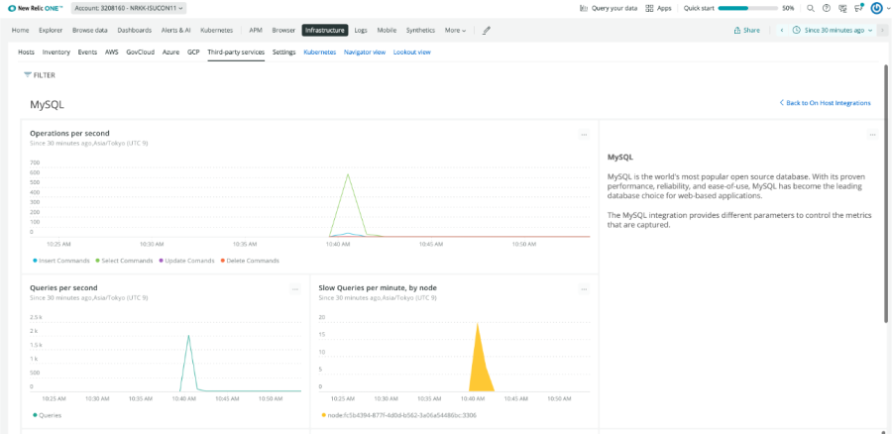
Task: Click the previous time range arrow
Action: coord(782,30)
